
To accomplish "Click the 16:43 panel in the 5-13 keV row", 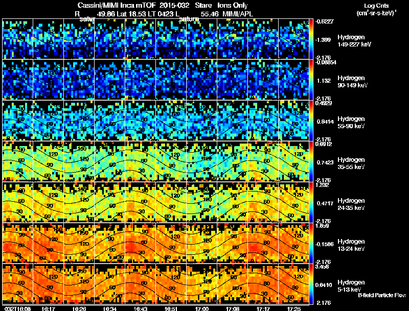I will (x=140, y=284).
